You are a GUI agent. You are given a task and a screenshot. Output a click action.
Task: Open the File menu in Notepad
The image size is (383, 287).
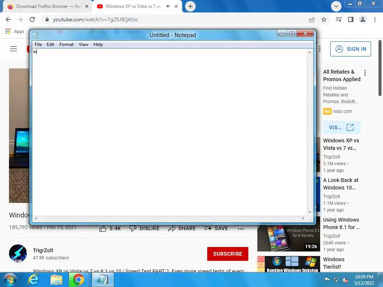coord(38,44)
